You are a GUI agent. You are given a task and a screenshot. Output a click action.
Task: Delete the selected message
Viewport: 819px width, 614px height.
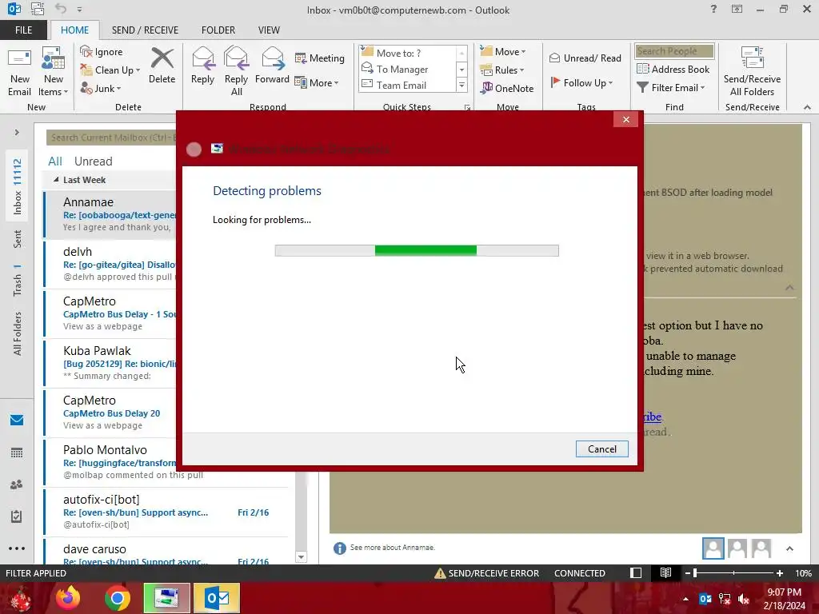162,66
